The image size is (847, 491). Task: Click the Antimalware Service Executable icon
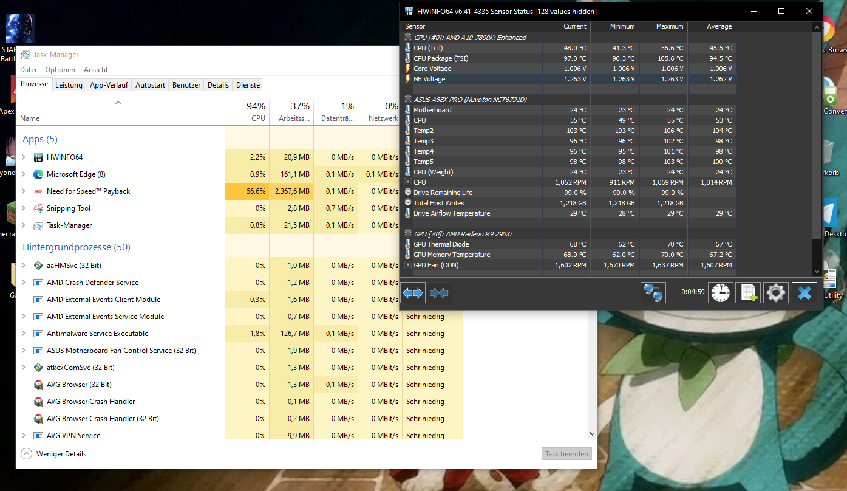pos(38,334)
